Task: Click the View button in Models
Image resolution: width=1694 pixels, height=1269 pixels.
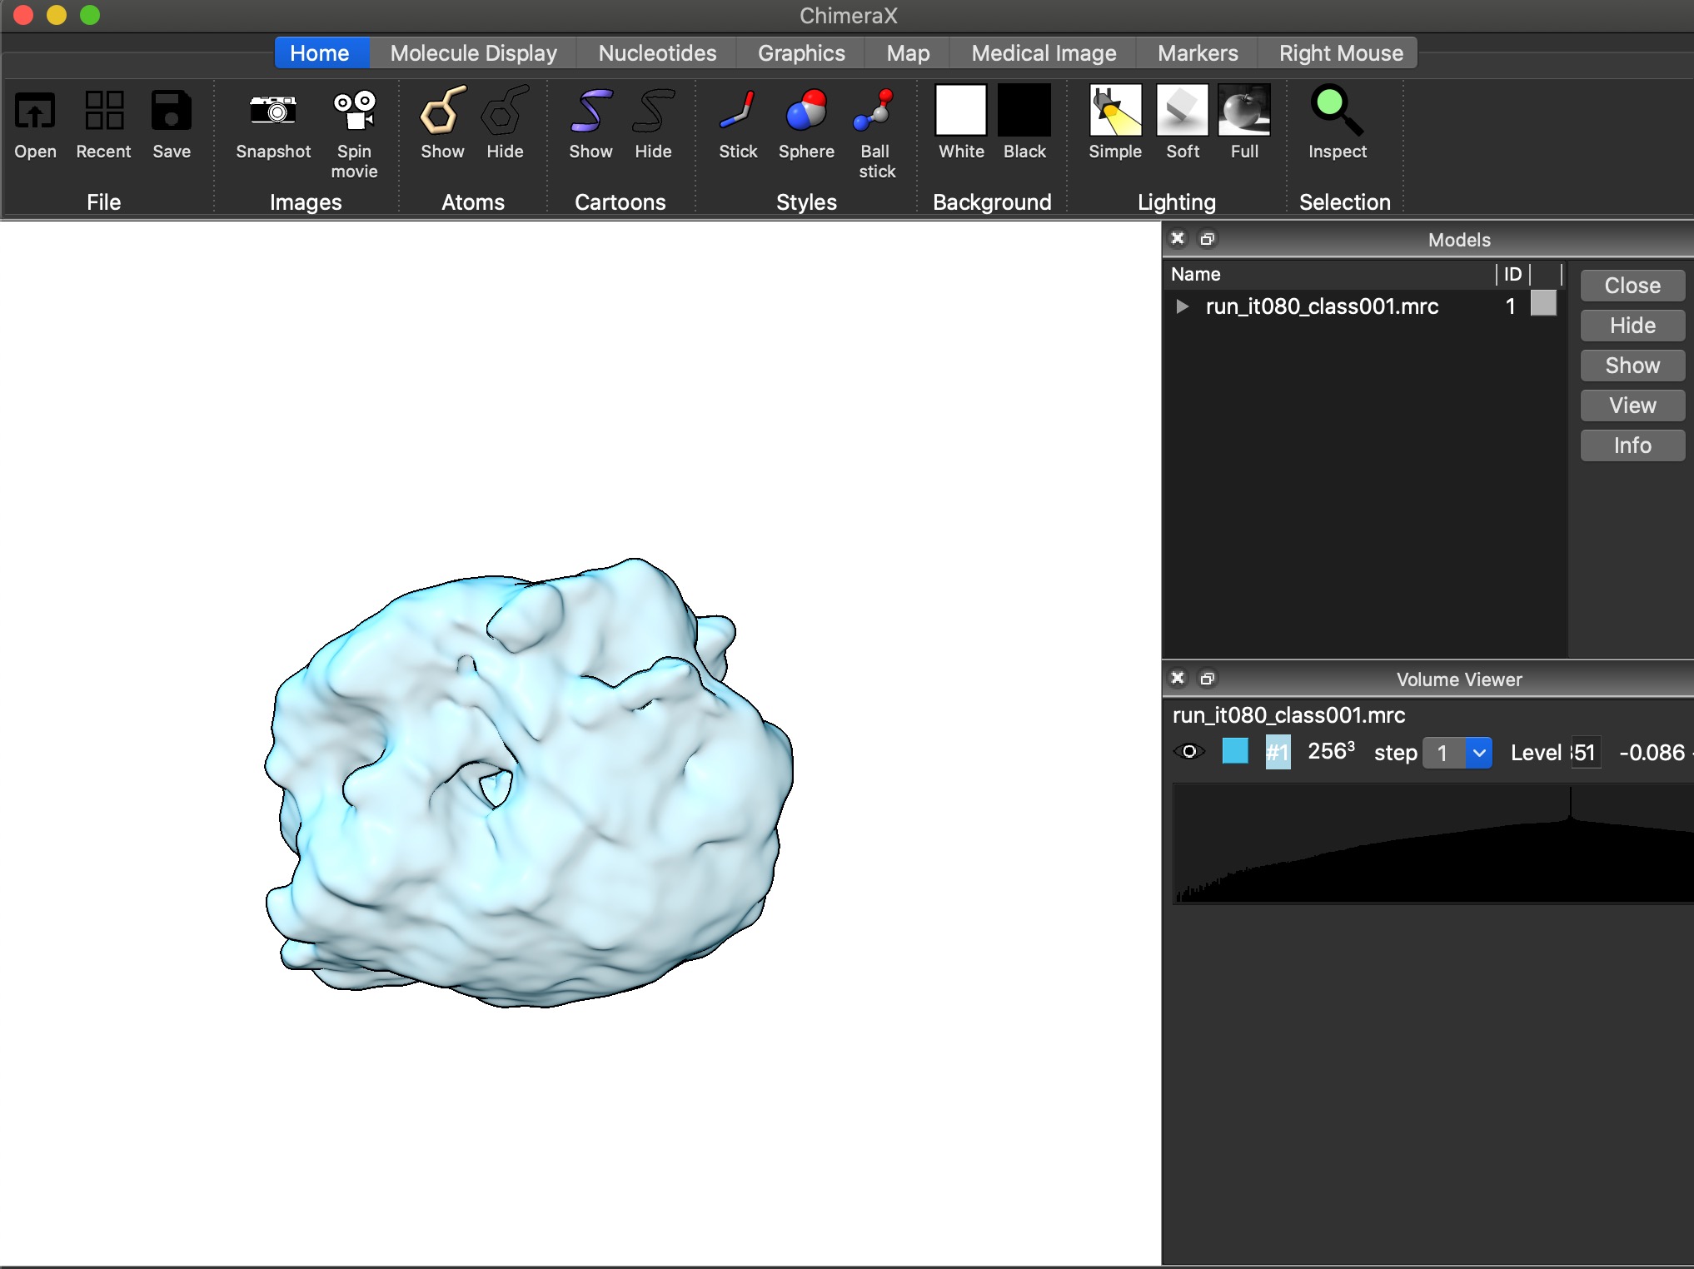Action: click(1632, 406)
